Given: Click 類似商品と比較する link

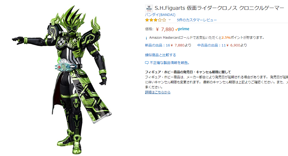Looking at the screenshot, I should (x=160, y=55).
